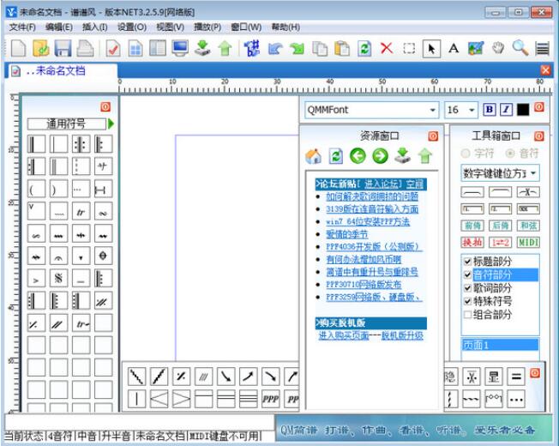
Task: Click the black font color swatch
Action: 522,110
